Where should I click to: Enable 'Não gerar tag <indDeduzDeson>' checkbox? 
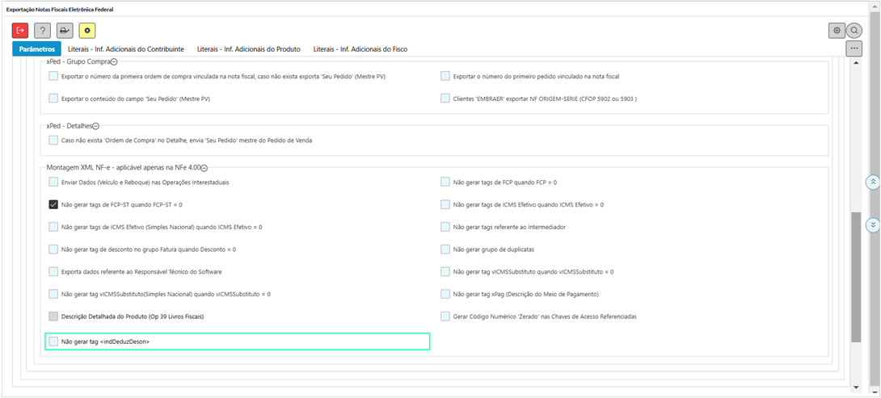click(53, 341)
